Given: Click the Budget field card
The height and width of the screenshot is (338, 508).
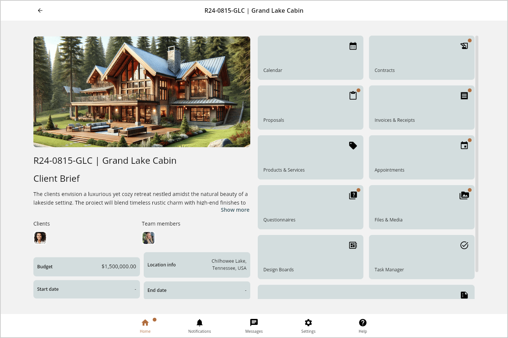Looking at the screenshot, I should coord(87,267).
